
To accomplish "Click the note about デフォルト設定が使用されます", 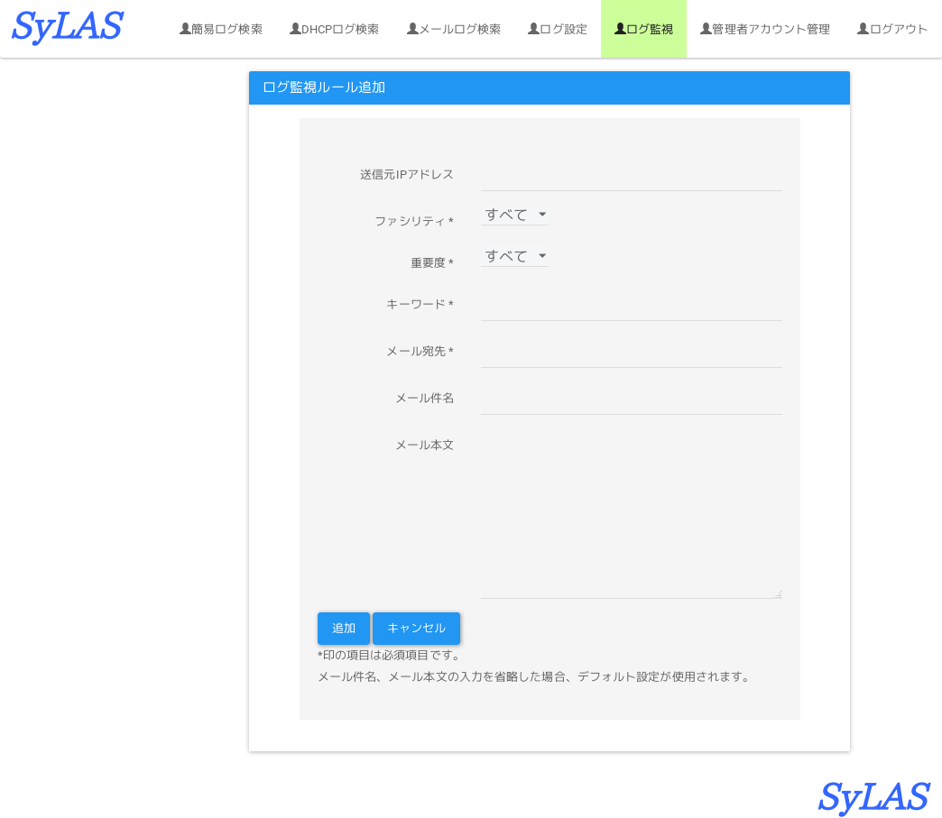I will [535, 676].
